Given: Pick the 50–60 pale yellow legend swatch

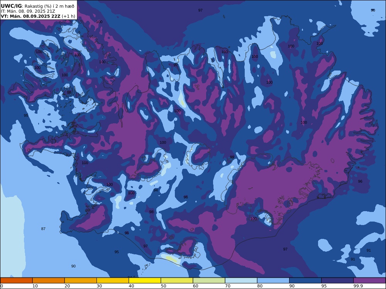Looking at the screenshot, I should click(177, 281).
